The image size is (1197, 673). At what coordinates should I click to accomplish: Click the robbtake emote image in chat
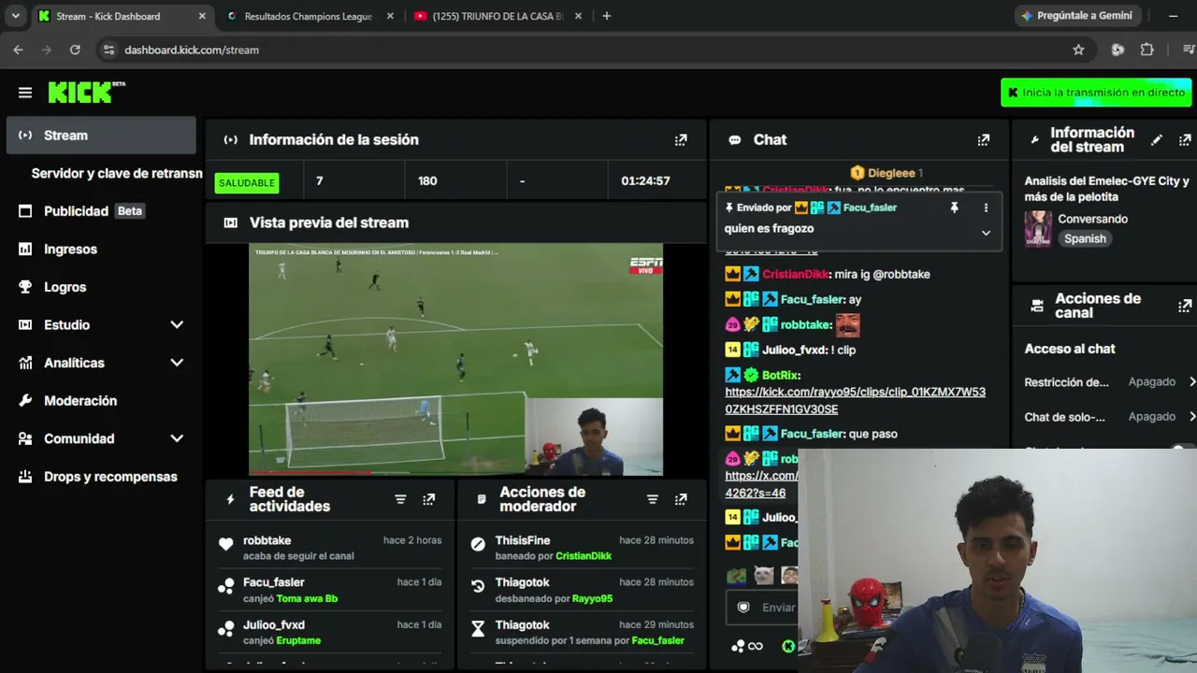847,325
